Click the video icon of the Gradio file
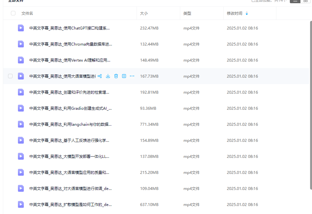 click(21, 108)
